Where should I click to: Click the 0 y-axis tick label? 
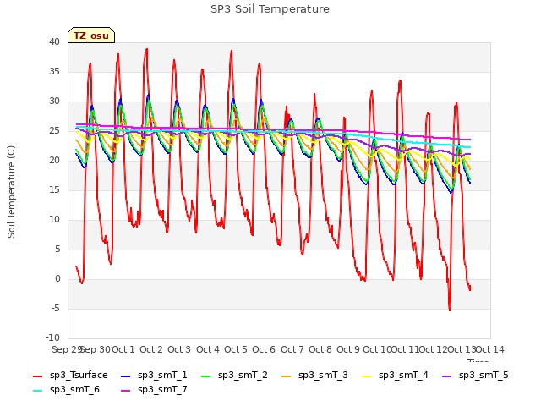[x=57, y=279]
